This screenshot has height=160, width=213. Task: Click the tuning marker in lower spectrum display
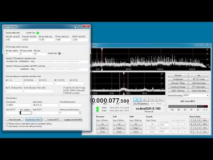(x=124, y=84)
